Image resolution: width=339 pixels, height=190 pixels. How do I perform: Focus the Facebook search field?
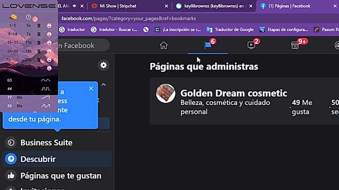click(84, 45)
